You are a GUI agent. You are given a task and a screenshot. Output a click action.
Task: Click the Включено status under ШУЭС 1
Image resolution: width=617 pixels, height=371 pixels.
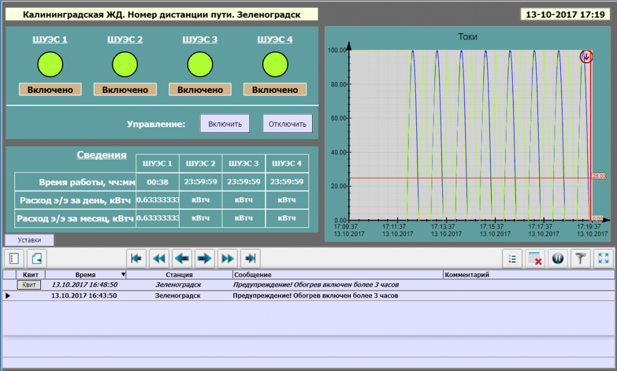pos(50,89)
